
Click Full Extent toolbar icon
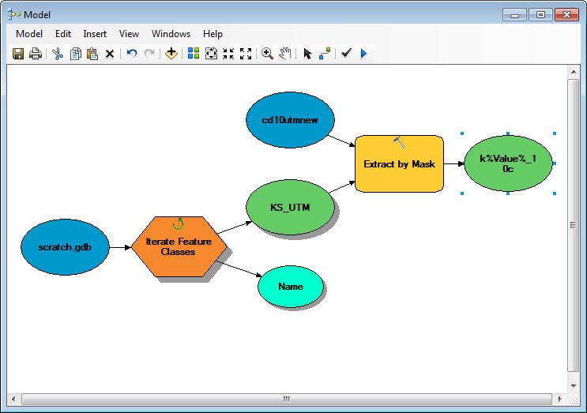point(211,54)
